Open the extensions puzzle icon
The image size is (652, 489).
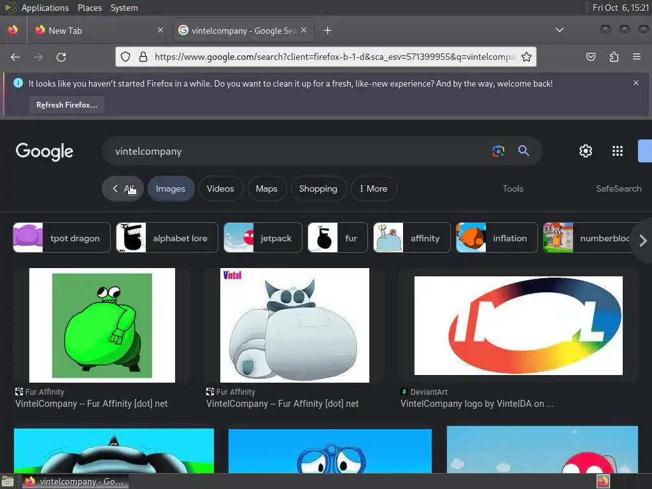pos(614,57)
